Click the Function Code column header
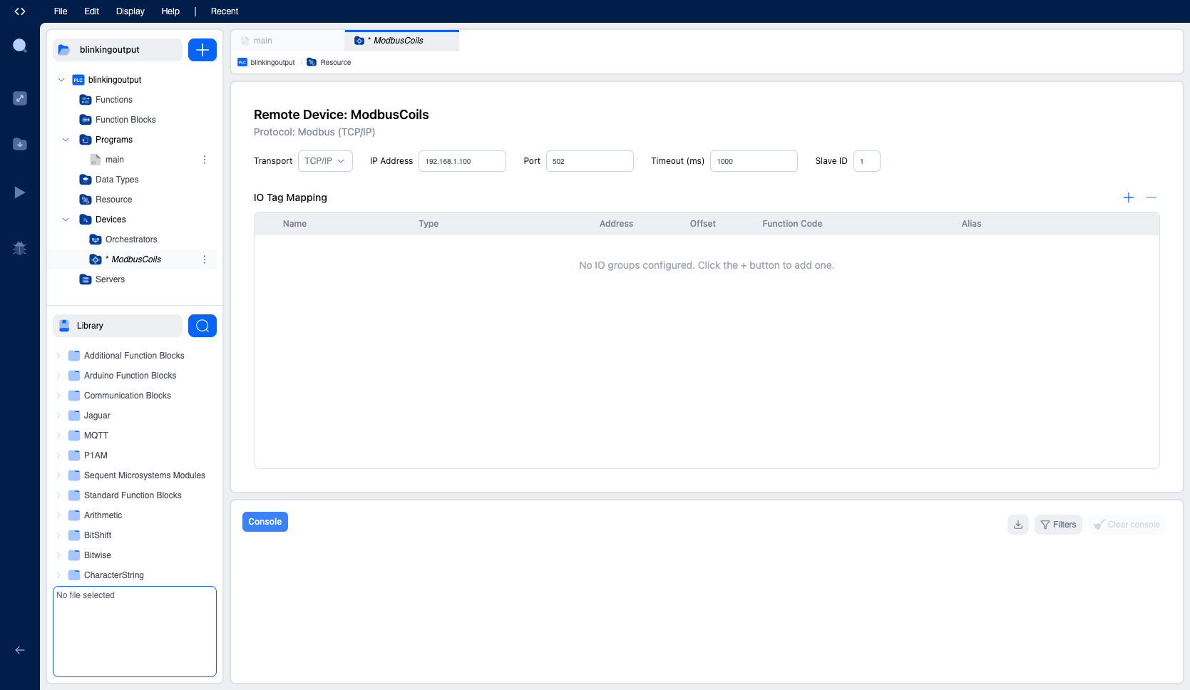 tap(792, 224)
